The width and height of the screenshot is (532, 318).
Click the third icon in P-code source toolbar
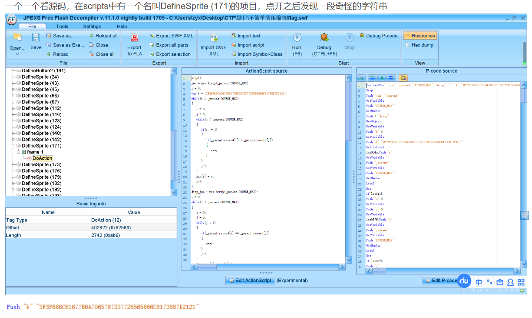tap(382, 78)
